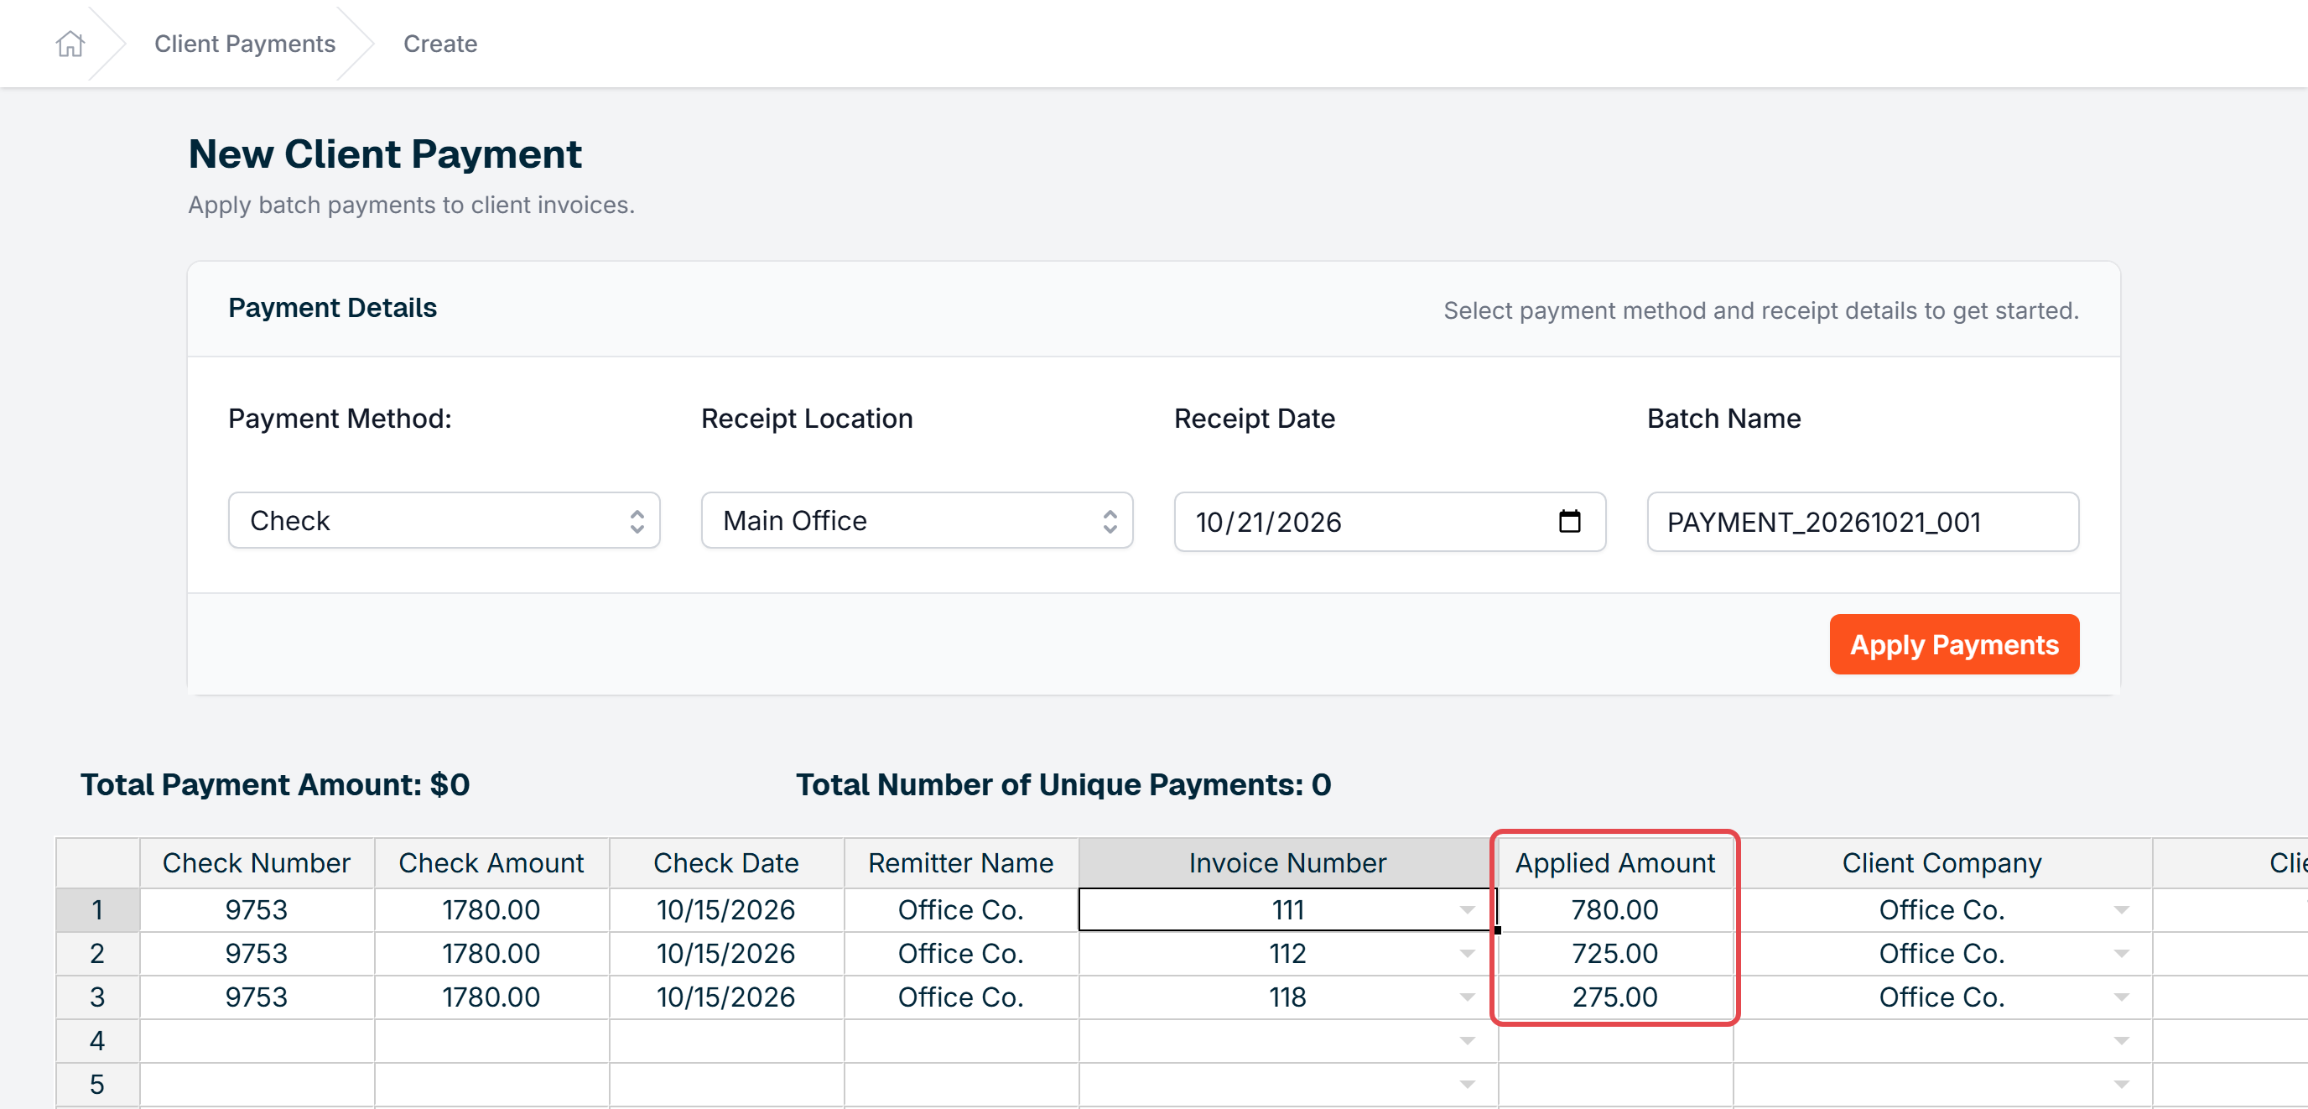Open the Receipt Date calendar picker icon
The width and height of the screenshot is (2308, 1109).
click(1569, 521)
